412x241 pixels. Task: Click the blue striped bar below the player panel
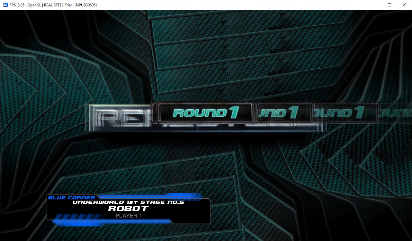(111, 220)
